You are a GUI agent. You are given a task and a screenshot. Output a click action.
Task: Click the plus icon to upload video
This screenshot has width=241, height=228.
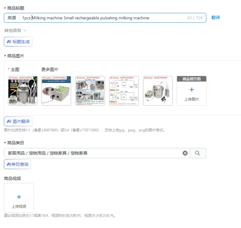coord(19,197)
